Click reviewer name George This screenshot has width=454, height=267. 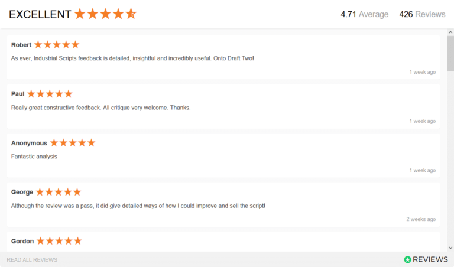coord(22,192)
